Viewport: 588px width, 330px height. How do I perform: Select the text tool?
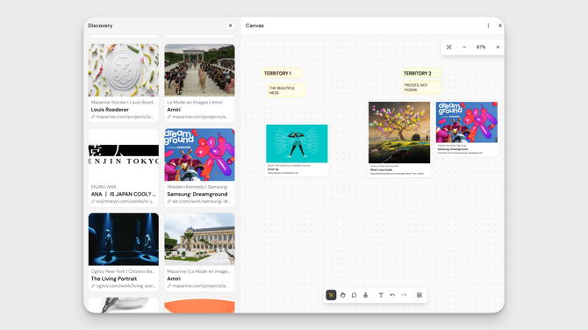(381, 295)
